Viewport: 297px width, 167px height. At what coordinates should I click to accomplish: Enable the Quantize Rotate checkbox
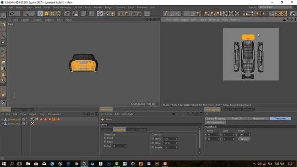153,148
